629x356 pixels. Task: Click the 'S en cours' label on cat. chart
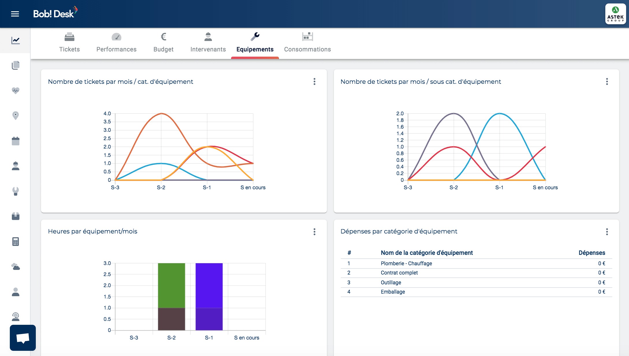(x=253, y=188)
